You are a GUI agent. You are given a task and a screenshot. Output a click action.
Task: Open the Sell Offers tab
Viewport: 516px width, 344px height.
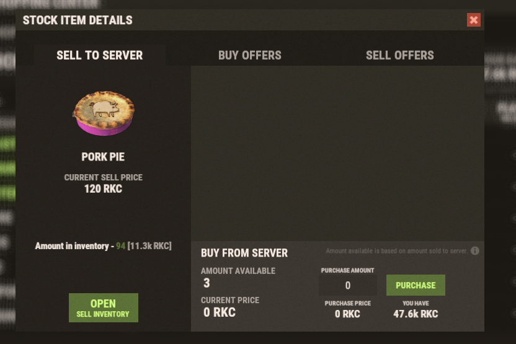click(x=399, y=55)
